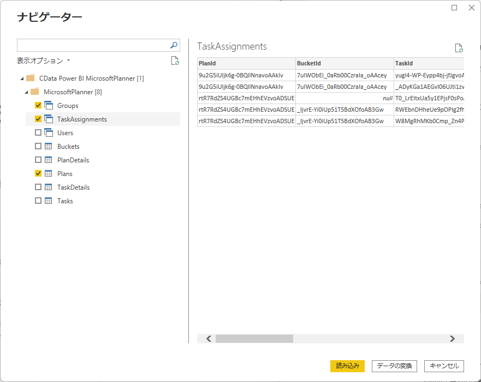
Task: Click the TaskAssignments preview title
Action: [232, 46]
